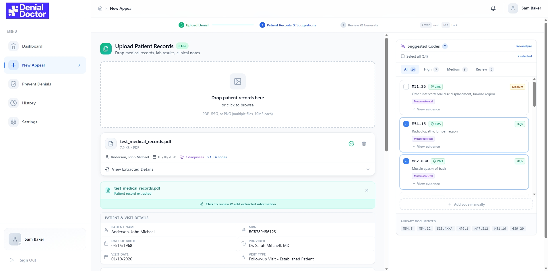Screen dimensions: 548x271
Task: Expand View Extracted Details
Action: click(x=238, y=169)
